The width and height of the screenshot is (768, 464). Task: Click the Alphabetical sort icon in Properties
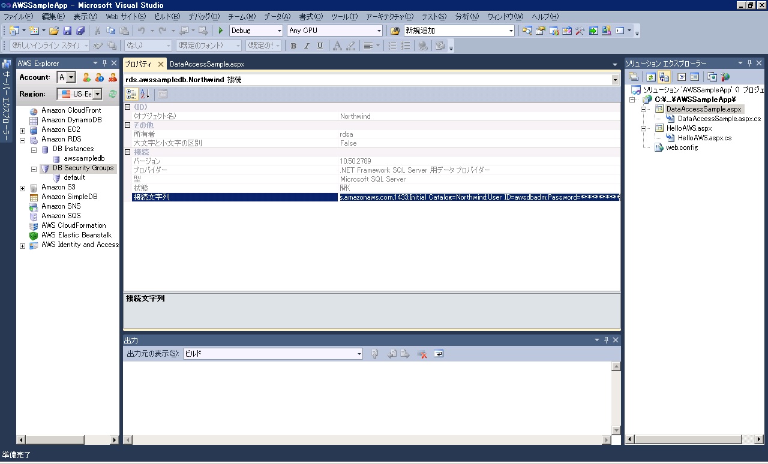145,94
